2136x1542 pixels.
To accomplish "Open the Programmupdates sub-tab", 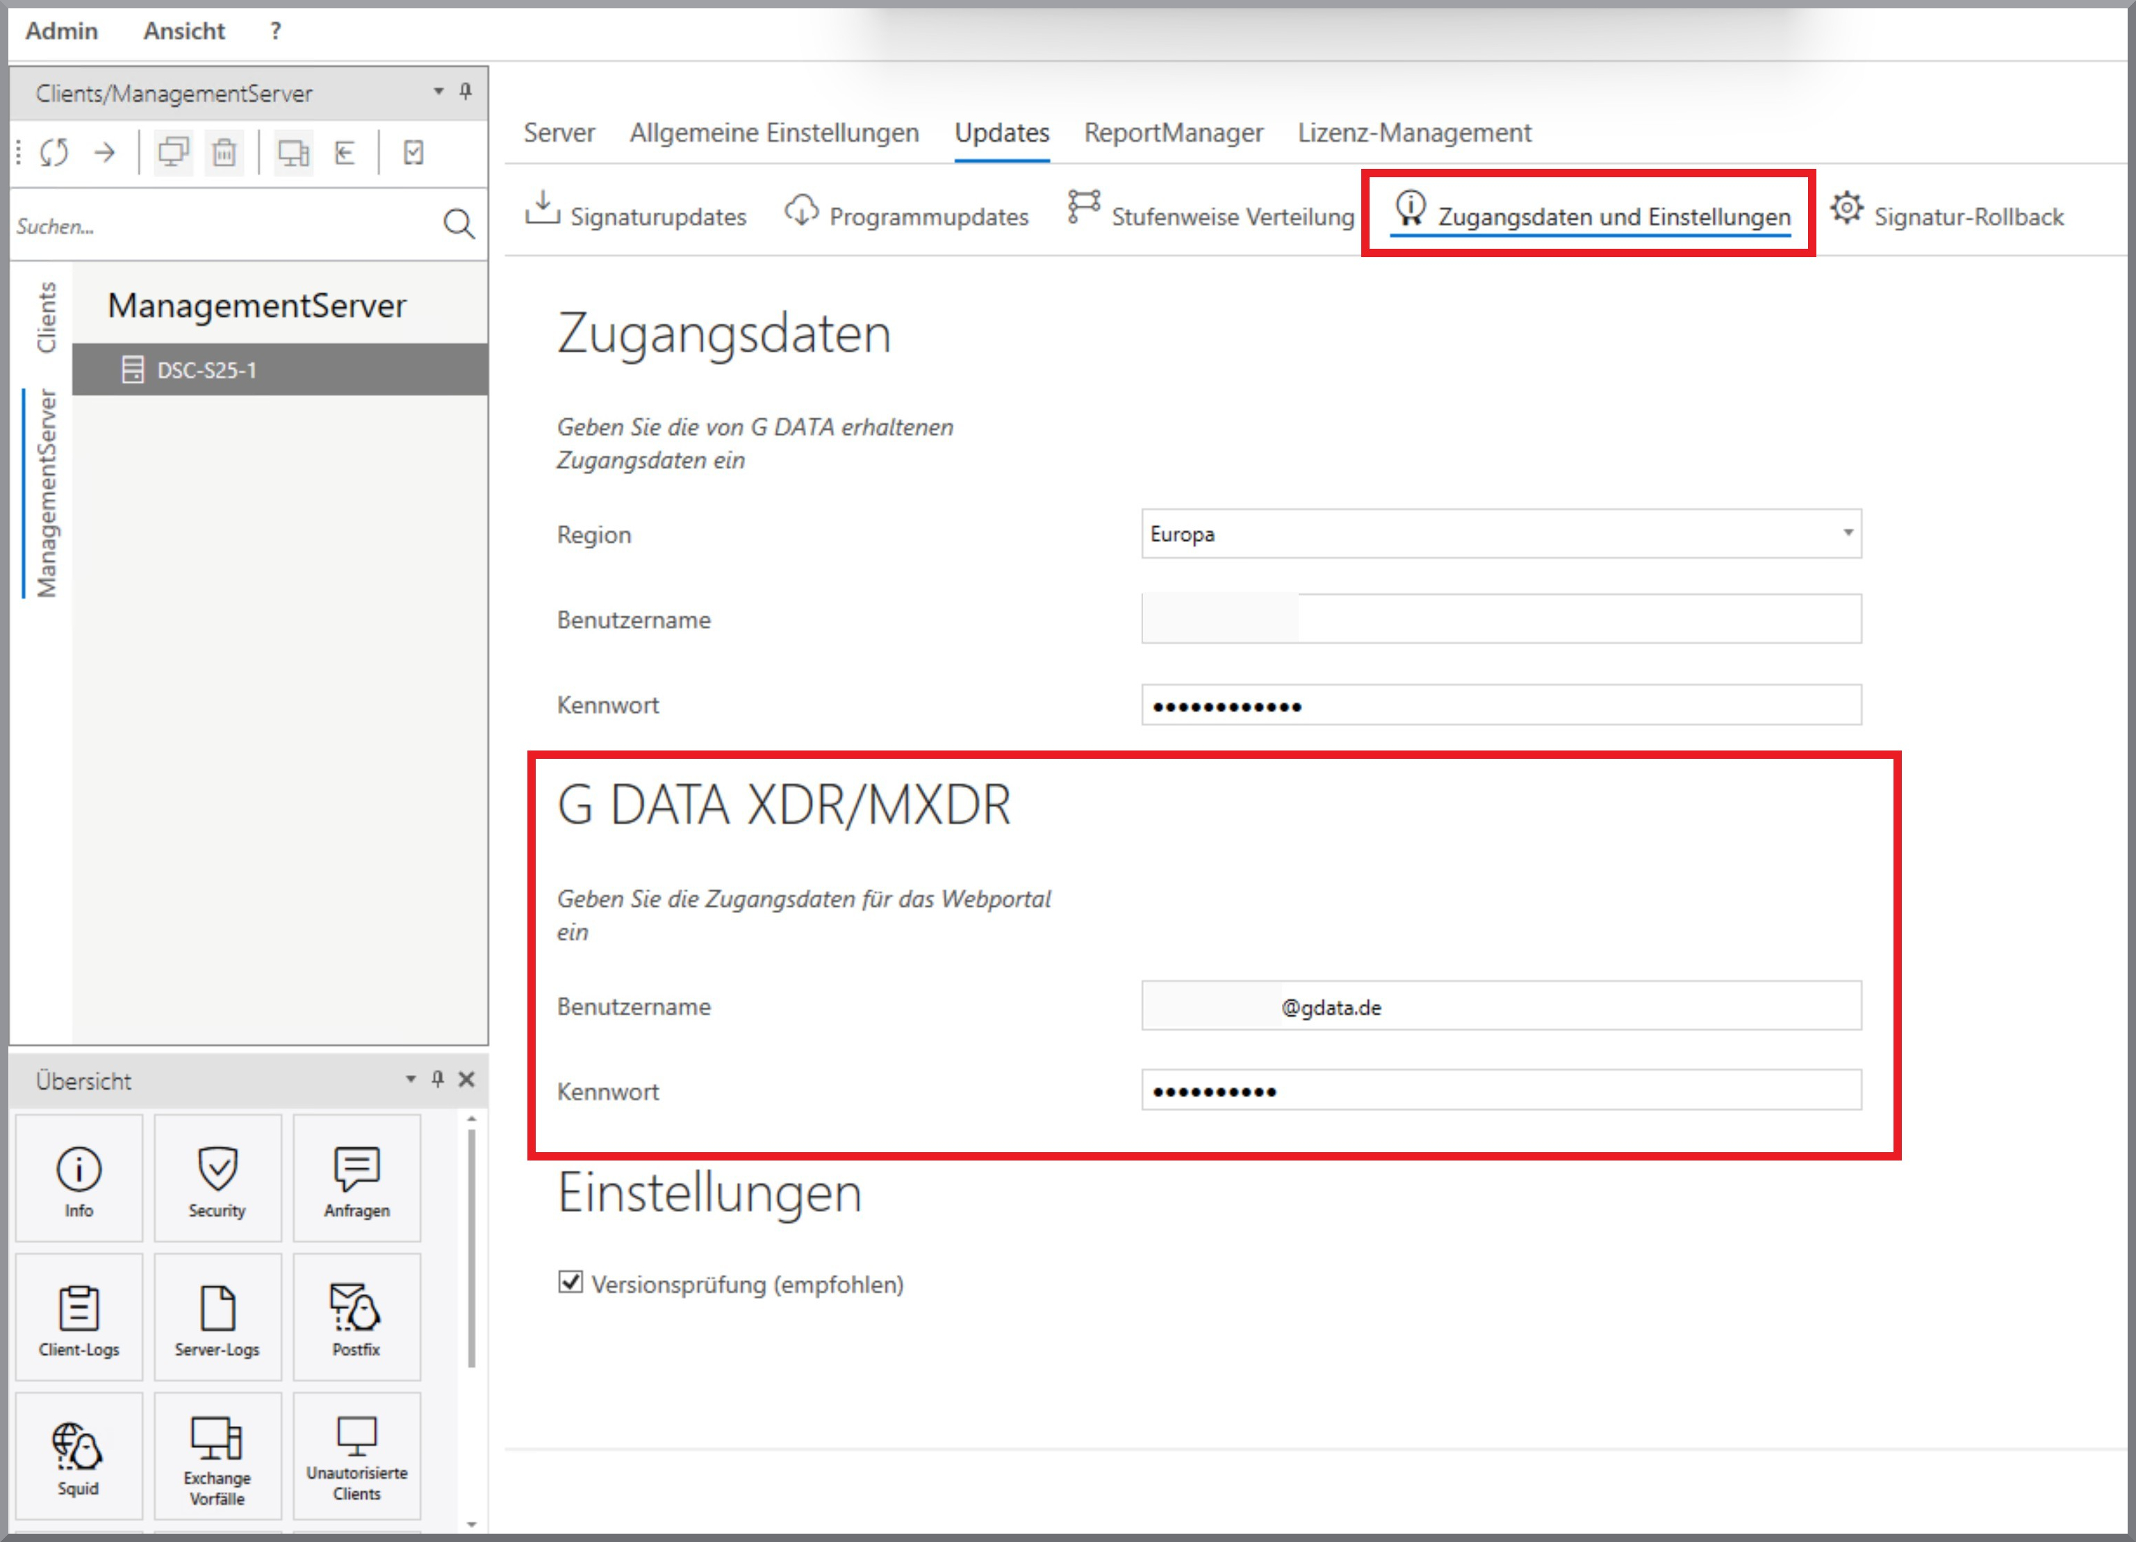I will tap(906, 211).
